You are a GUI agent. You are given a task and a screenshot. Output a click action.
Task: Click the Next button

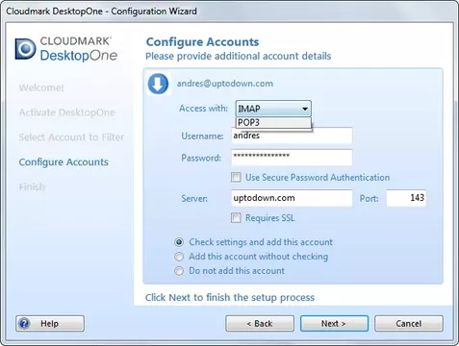[334, 324]
